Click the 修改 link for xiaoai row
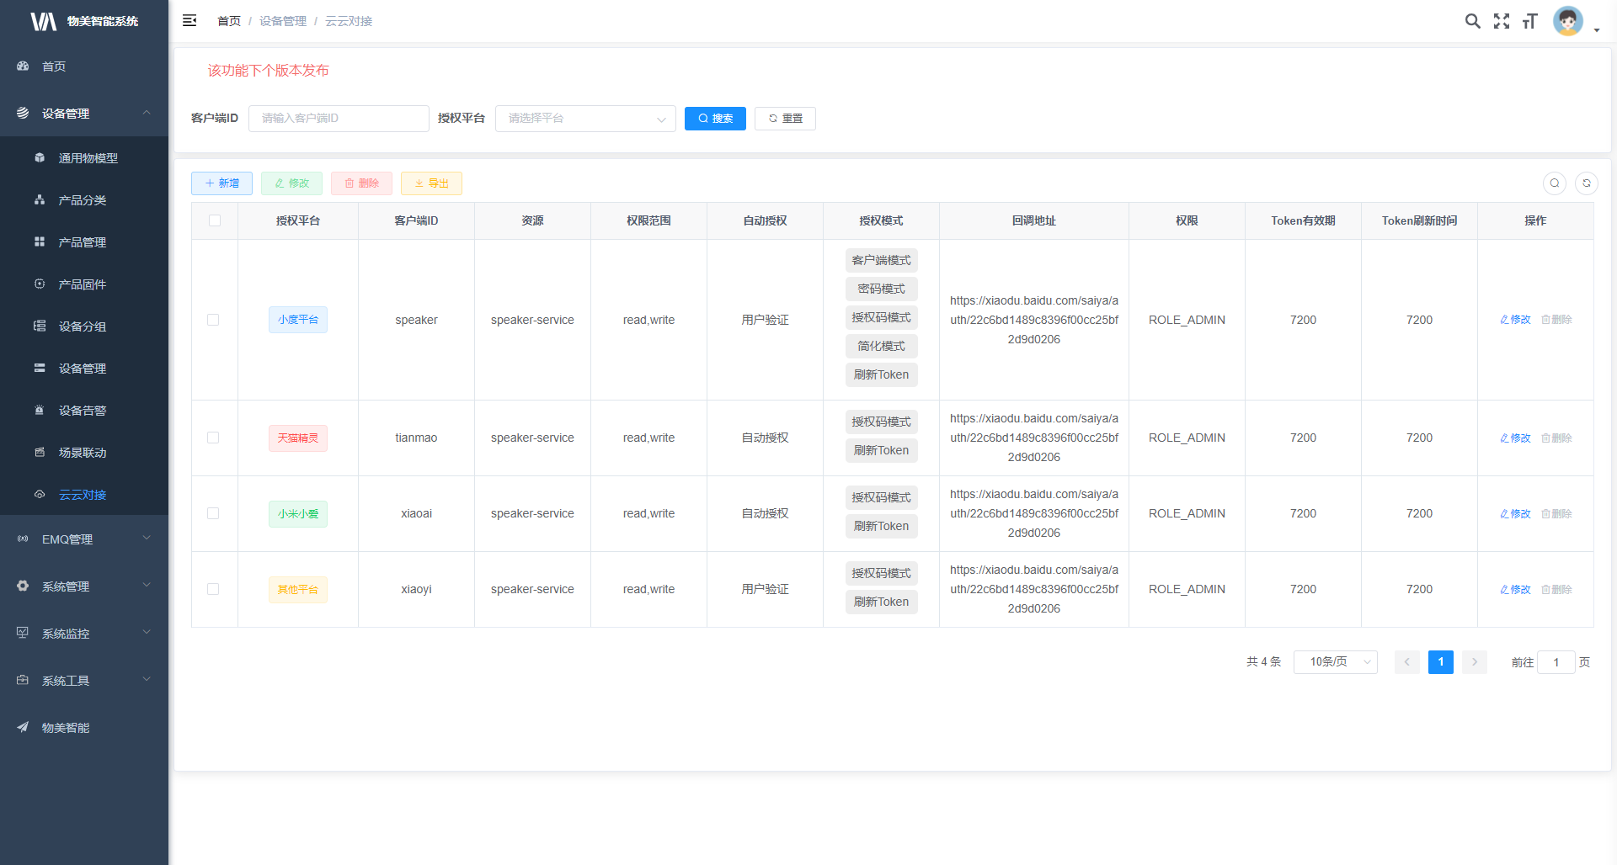This screenshot has width=1617, height=865. pos(1515,514)
